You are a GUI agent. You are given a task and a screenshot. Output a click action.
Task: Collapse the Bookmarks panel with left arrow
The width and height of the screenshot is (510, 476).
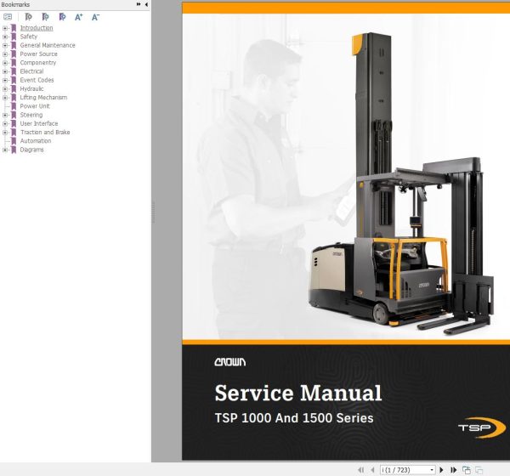pos(146,4)
